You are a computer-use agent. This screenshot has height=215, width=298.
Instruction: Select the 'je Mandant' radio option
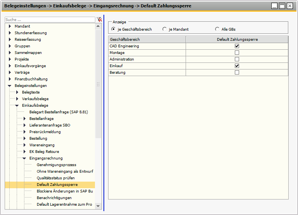tap(165, 29)
